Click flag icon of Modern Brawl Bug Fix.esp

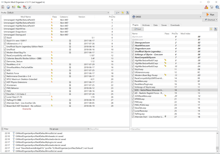pos(165,75)
